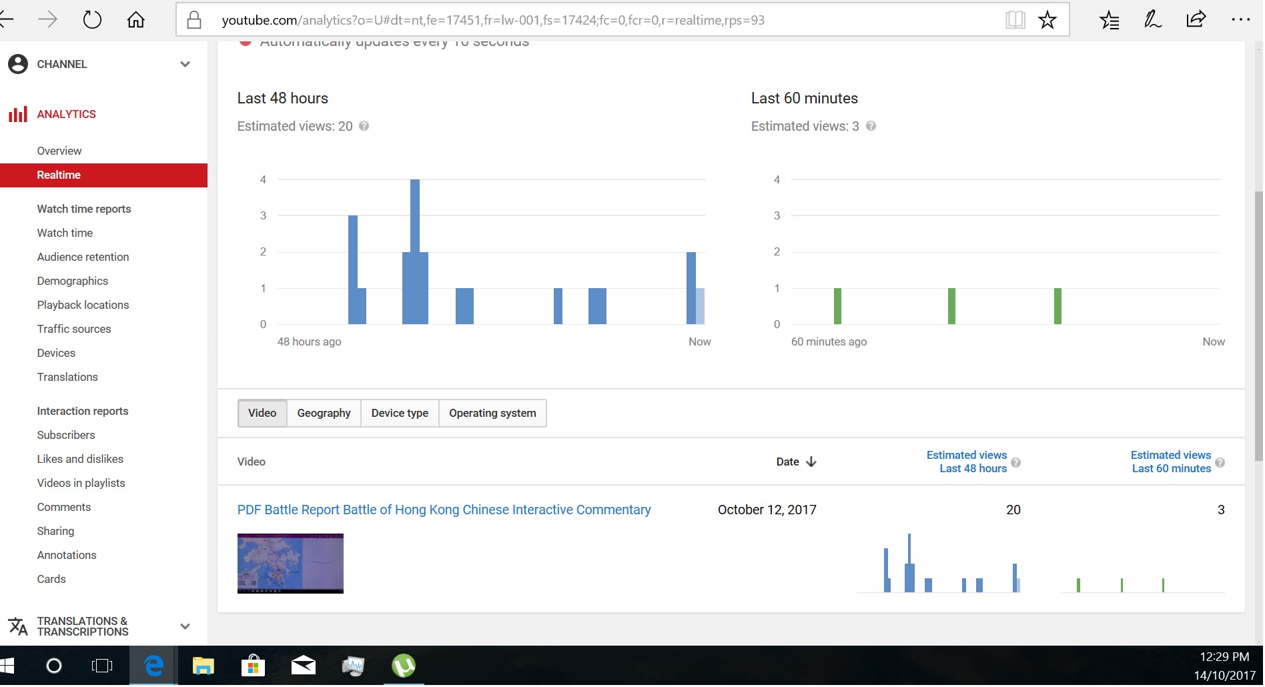Open PDF Battle Report Hong Kong video link
The width and height of the screenshot is (1265, 687).
click(444, 510)
